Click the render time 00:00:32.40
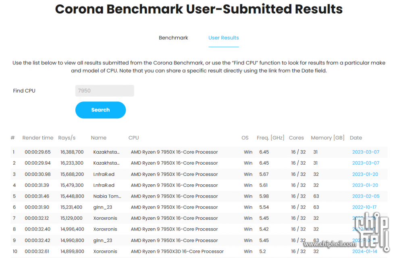Screen dimensions: 395x258 37,229
